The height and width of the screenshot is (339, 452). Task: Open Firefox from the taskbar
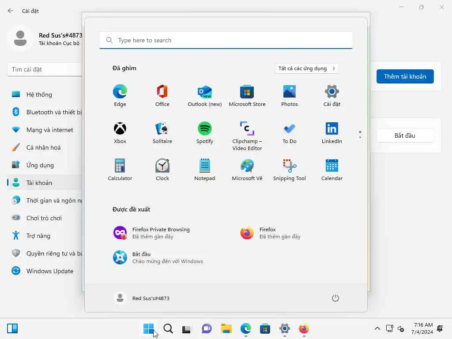(x=304, y=328)
